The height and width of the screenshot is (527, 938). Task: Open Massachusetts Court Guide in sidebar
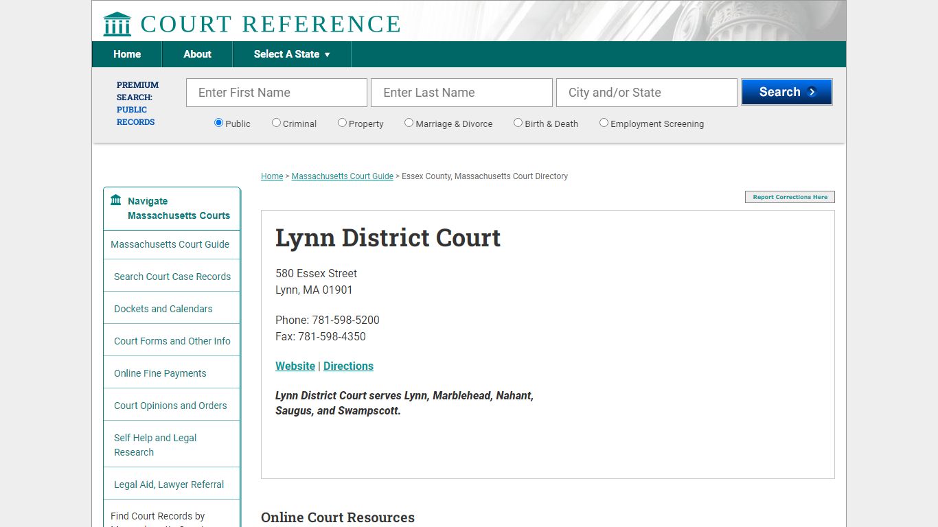click(x=172, y=244)
